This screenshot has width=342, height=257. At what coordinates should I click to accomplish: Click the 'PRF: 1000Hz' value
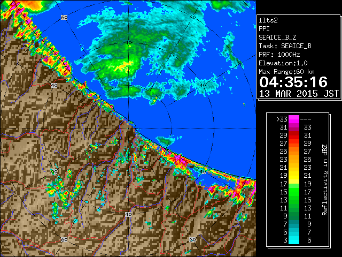tap(279, 55)
